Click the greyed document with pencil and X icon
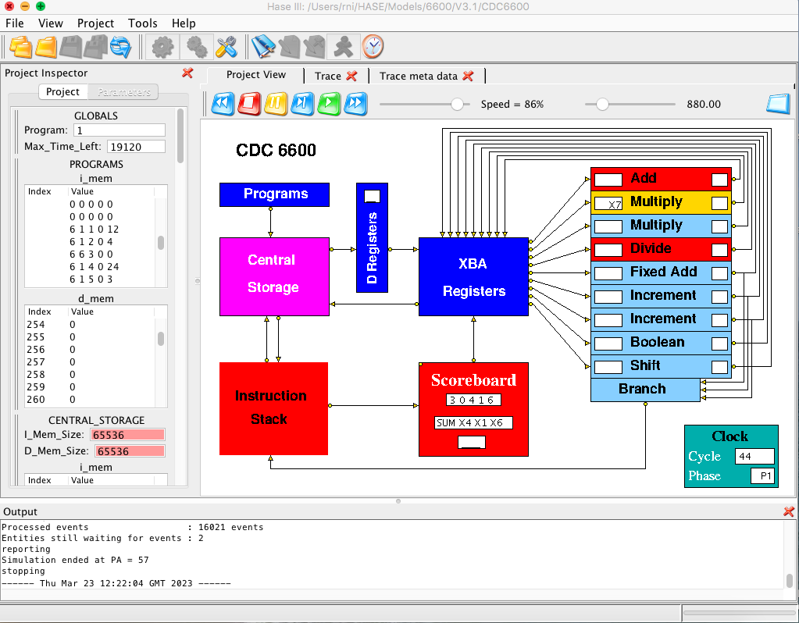The image size is (799, 623). coord(315,47)
